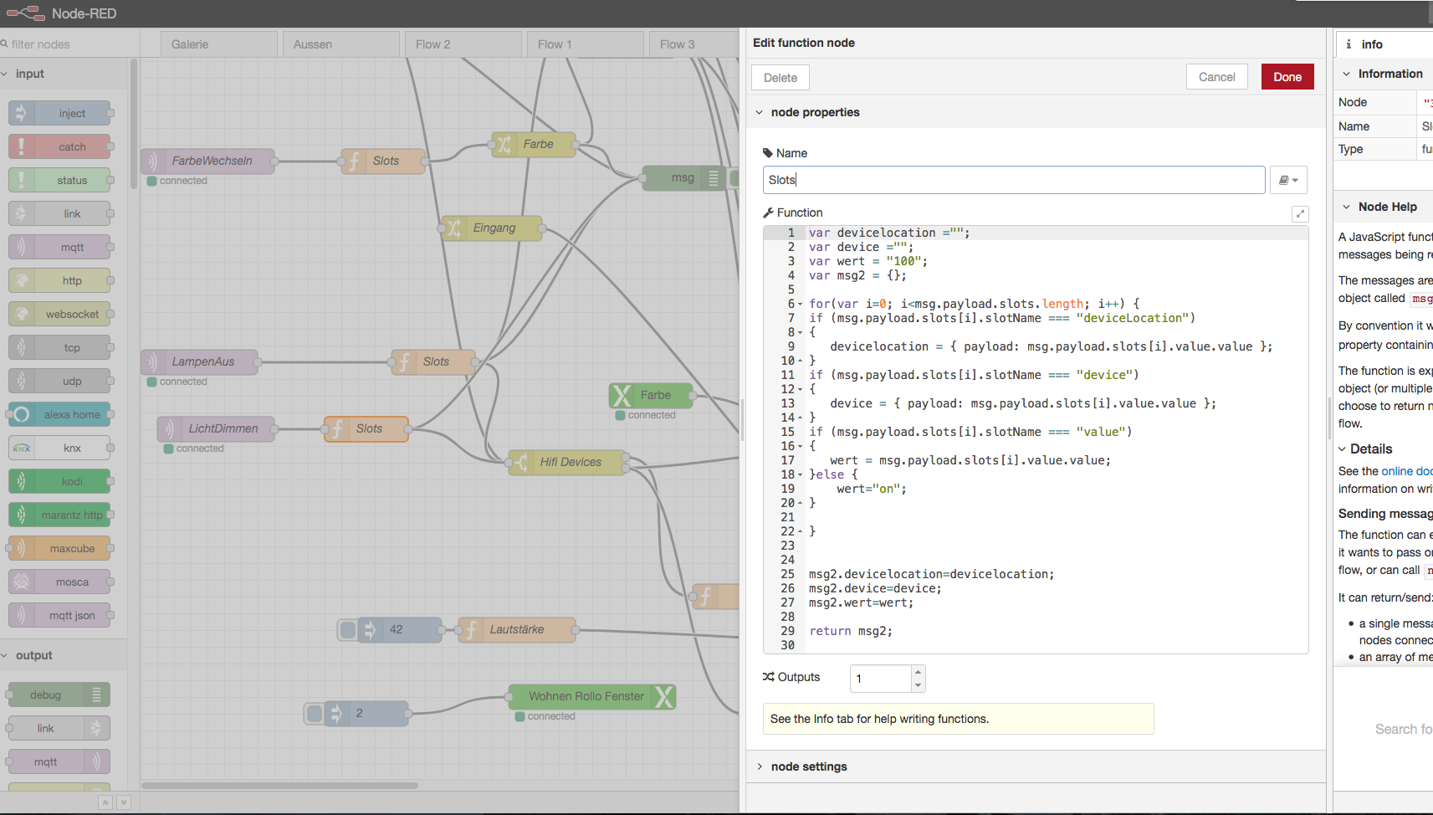Expand the node settings section
Screen dimensions: 1433x815
[x=808, y=766]
